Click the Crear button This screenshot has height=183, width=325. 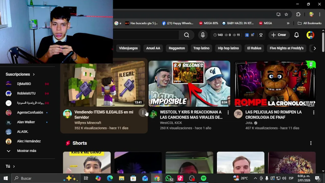coord(279,35)
